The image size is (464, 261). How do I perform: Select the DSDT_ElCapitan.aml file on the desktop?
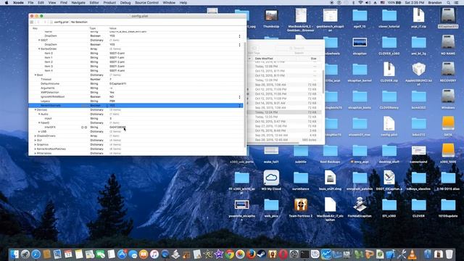(389, 182)
